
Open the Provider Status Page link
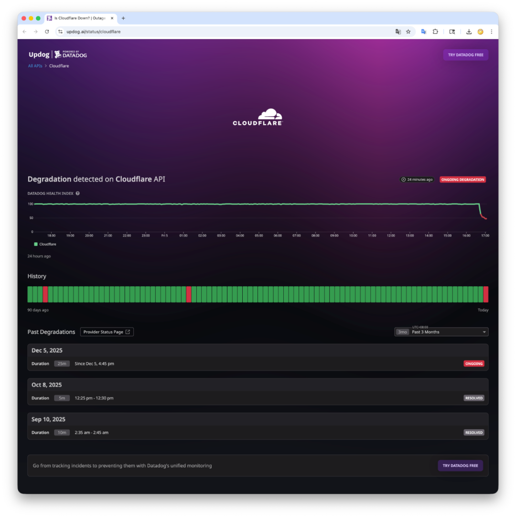pos(107,332)
